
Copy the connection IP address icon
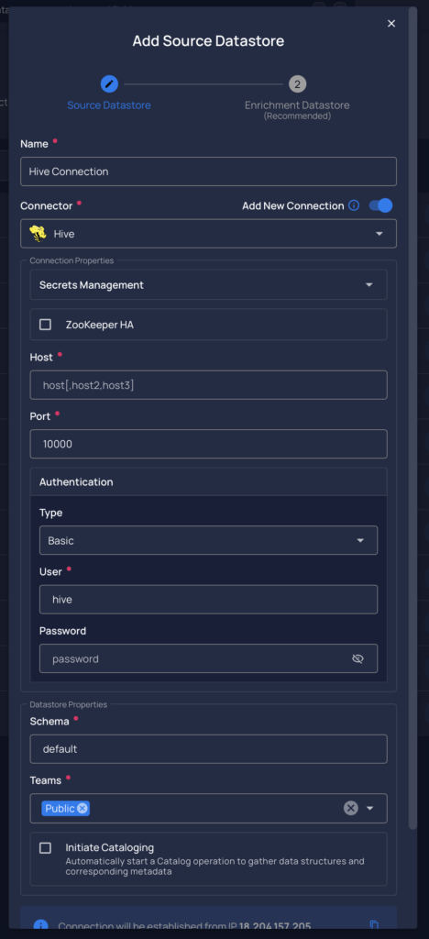(375, 925)
